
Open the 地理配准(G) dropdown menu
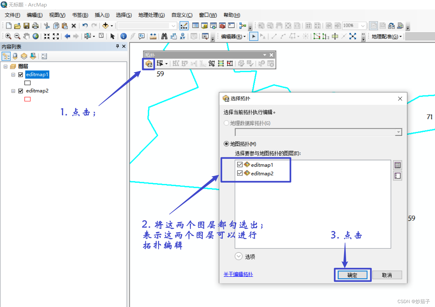(387, 36)
